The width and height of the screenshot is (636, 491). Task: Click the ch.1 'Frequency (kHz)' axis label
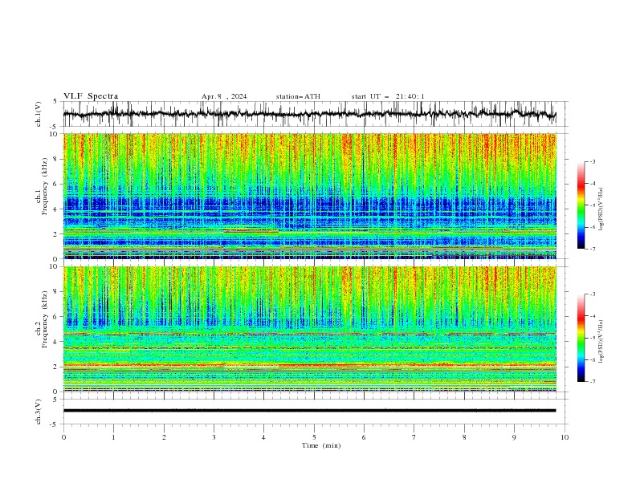point(45,187)
